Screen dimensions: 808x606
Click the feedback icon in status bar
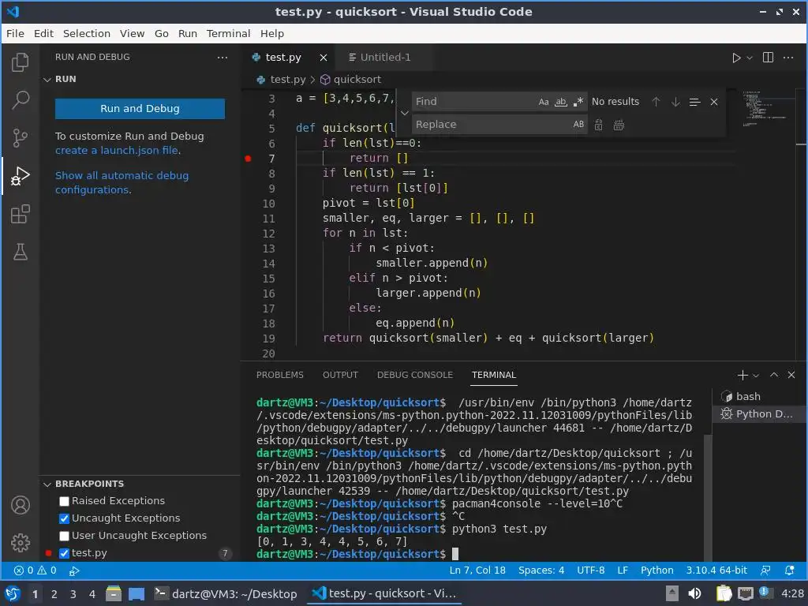(765, 570)
